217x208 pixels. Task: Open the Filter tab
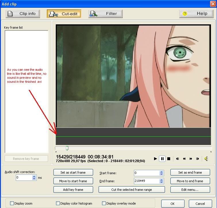point(105,14)
